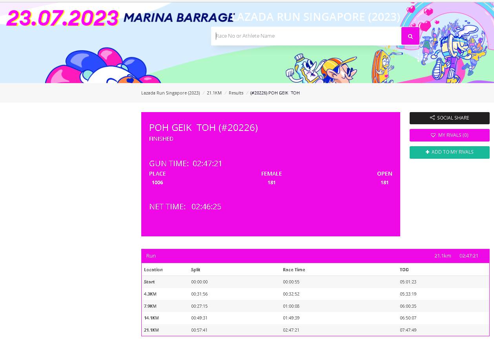
Task: Select the 21.1KM row label
Action: [x=151, y=330]
